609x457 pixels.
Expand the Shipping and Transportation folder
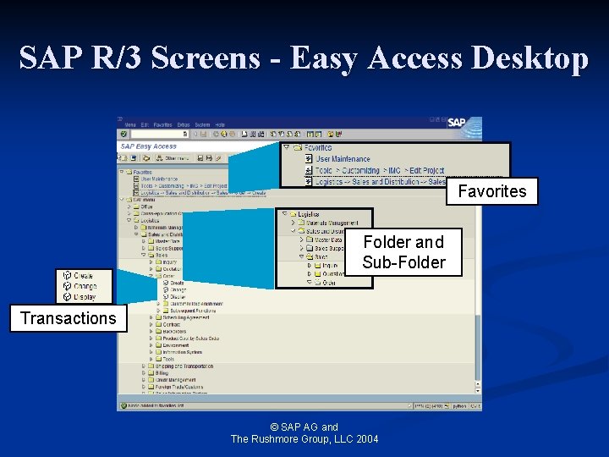[x=144, y=366]
